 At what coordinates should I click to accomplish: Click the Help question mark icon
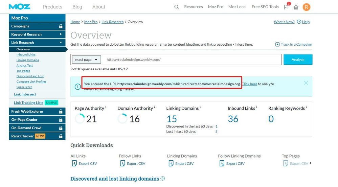(299, 22)
